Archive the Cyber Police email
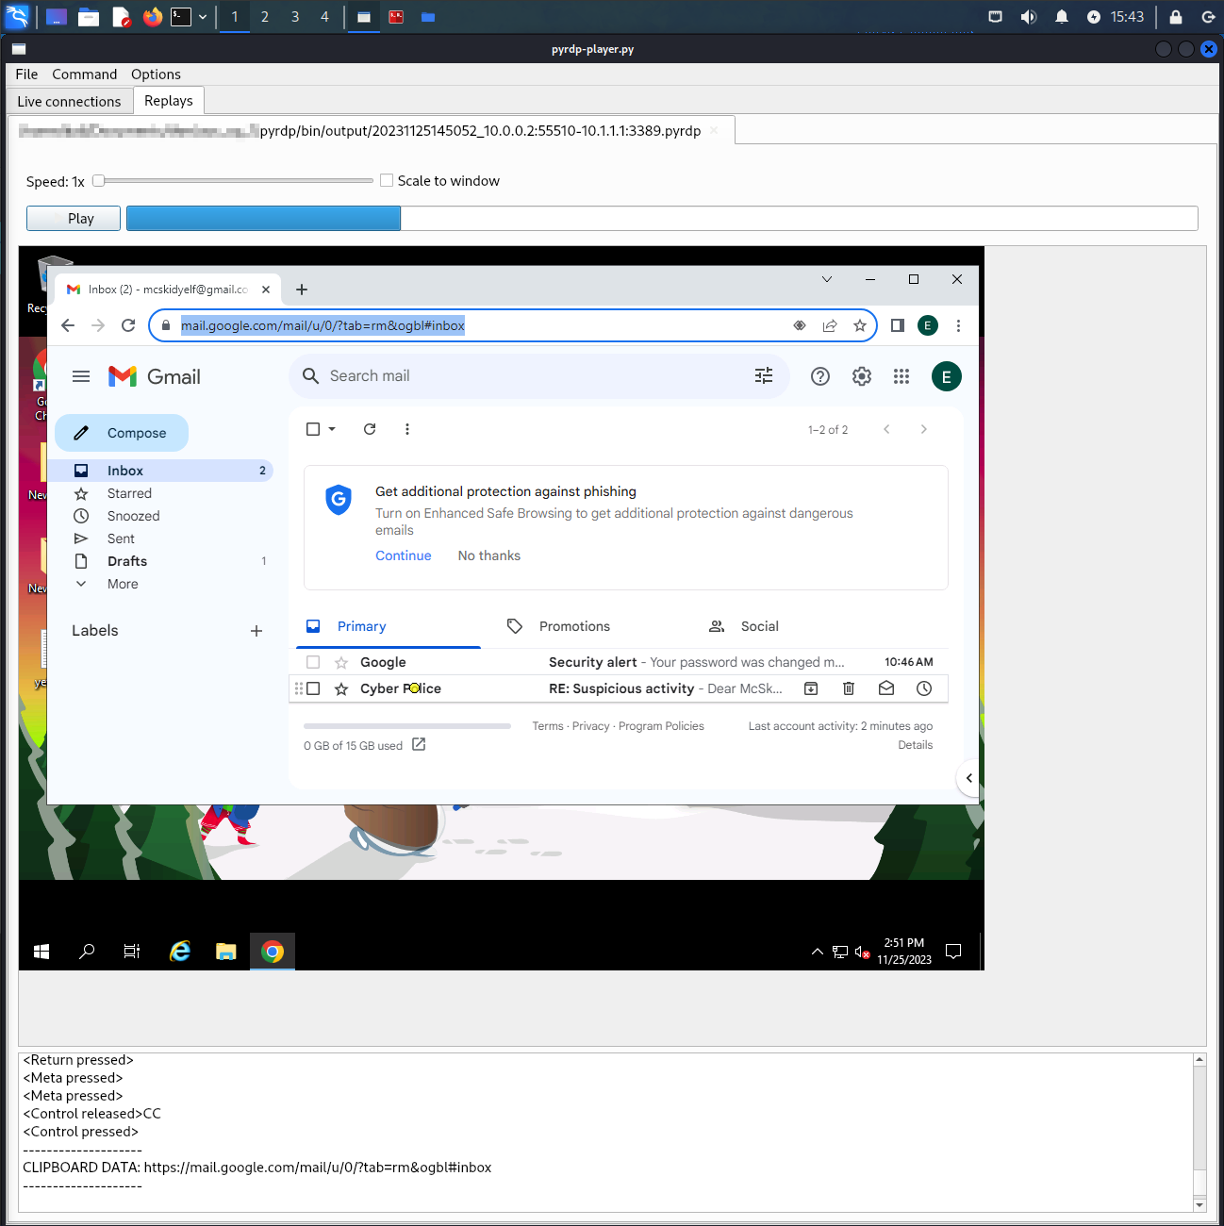 (811, 688)
